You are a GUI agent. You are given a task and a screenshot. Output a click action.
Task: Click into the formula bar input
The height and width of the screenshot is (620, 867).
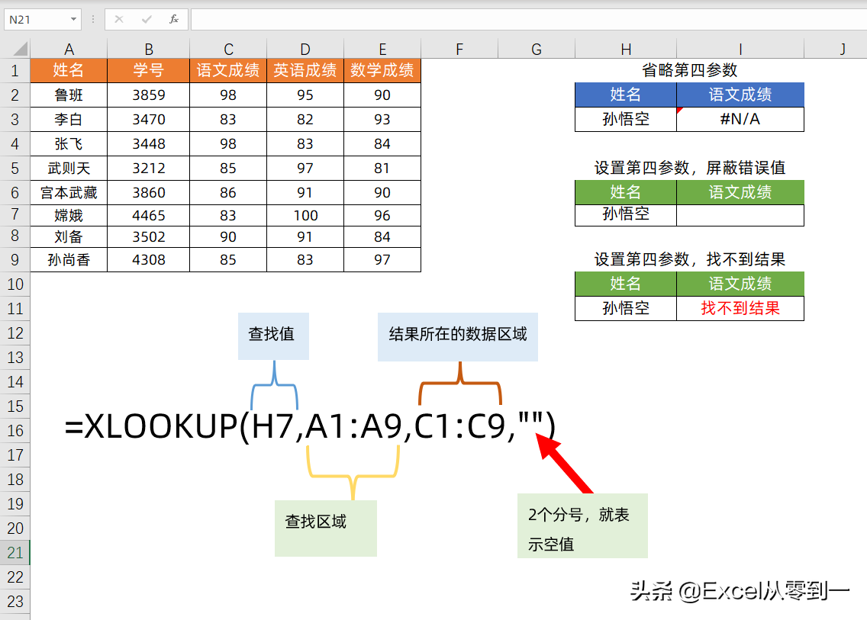[529, 19]
